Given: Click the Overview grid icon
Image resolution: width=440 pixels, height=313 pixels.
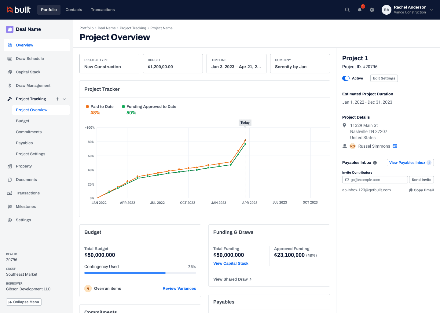Looking at the screenshot, I should (x=10, y=45).
